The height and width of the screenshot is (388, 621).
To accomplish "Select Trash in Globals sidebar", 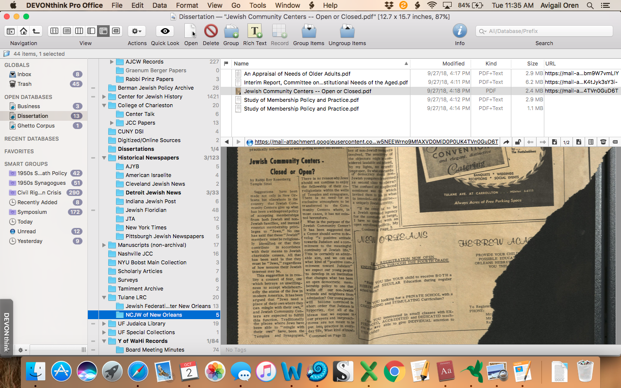I will (45, 84).
